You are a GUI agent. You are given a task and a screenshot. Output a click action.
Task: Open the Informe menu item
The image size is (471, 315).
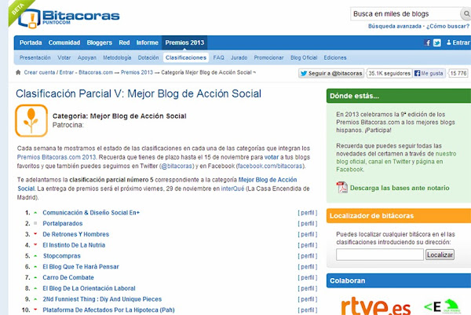[x=148, y=42]
